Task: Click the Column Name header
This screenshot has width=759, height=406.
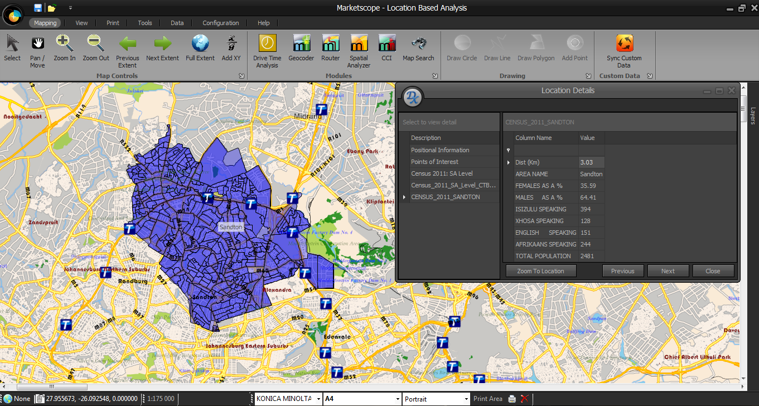Action: (x=546, y=138)
